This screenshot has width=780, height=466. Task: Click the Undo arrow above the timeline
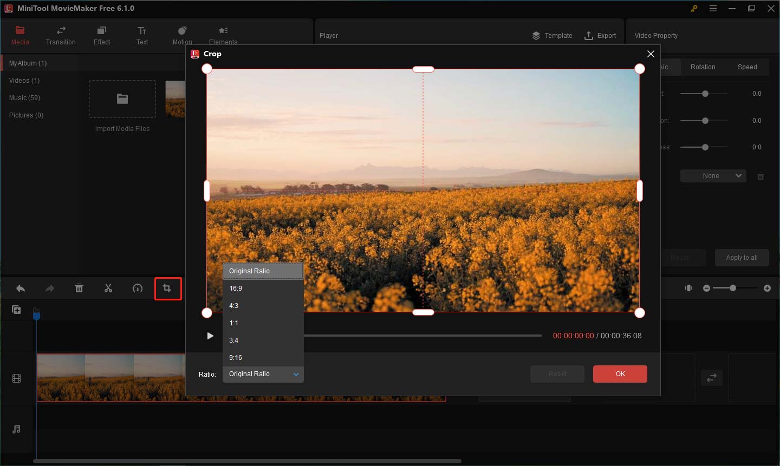click(21, 288)
